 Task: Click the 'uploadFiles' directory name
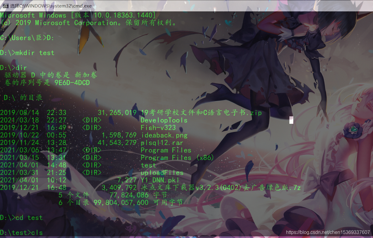(x=162, y=173)
